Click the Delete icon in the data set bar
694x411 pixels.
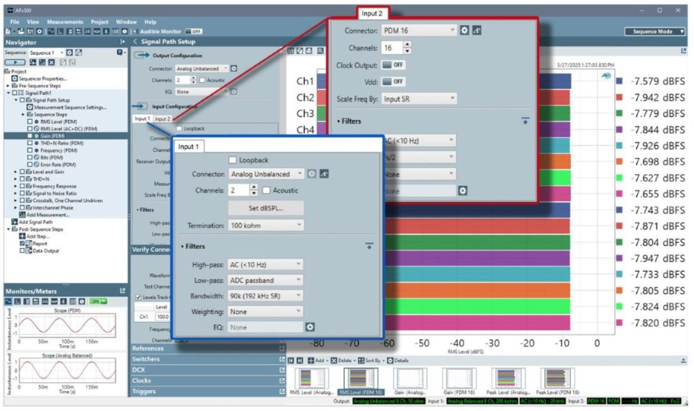tap(334, 361)
